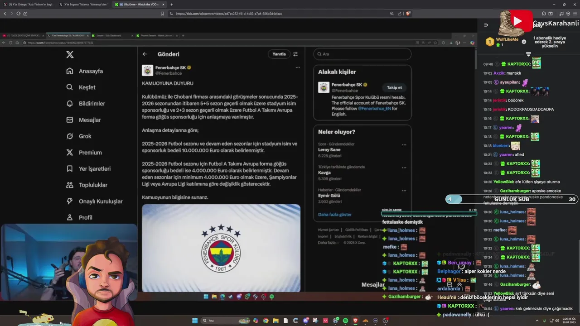Click Brave home button
The image size is (580, 326).
pyautogui.click(x=25, y=14)
